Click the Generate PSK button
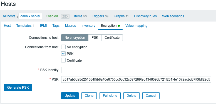Screen dimensions: 216x104 [x=18, y=88]
